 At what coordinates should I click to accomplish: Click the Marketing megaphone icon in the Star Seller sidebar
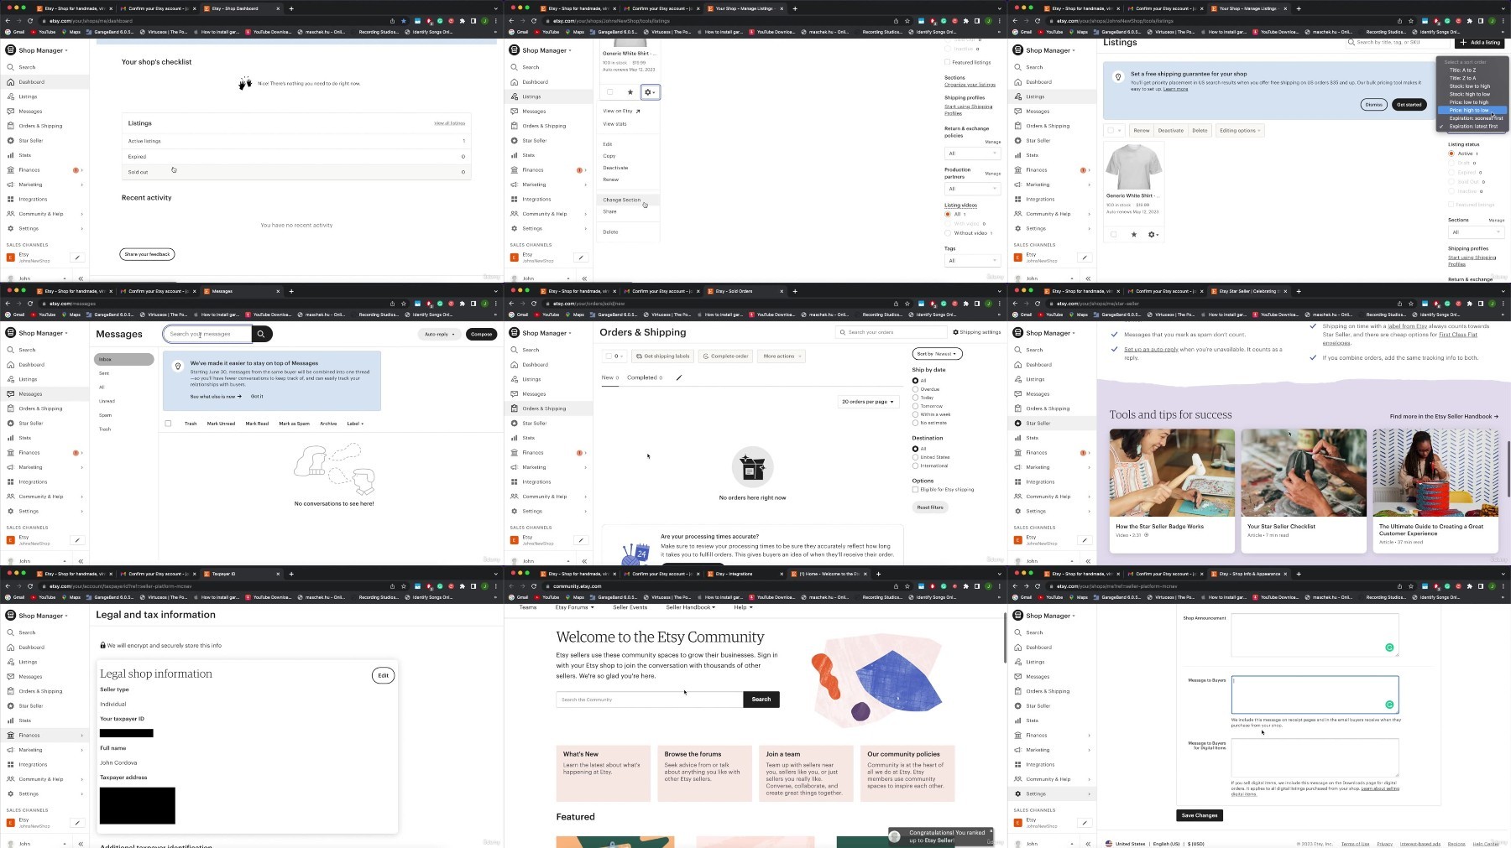(x=1017, y=467)
